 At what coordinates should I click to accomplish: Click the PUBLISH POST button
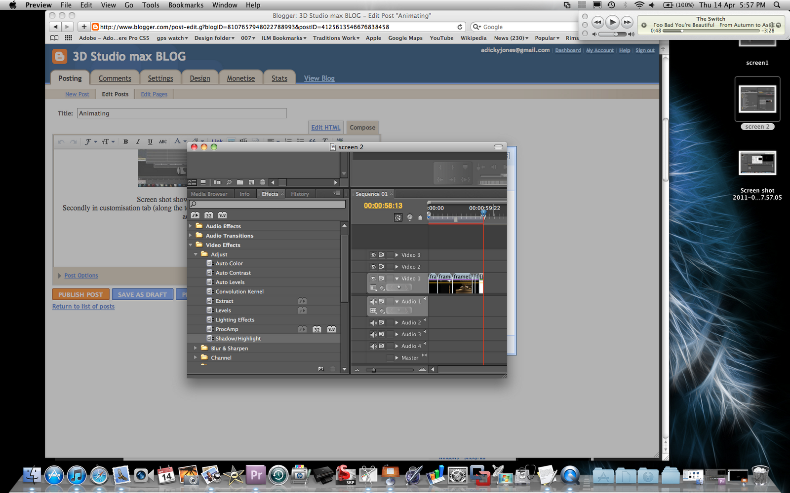point(80,294)
